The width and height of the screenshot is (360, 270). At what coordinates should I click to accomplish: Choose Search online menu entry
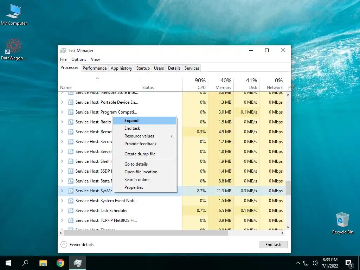coord(144,180)
